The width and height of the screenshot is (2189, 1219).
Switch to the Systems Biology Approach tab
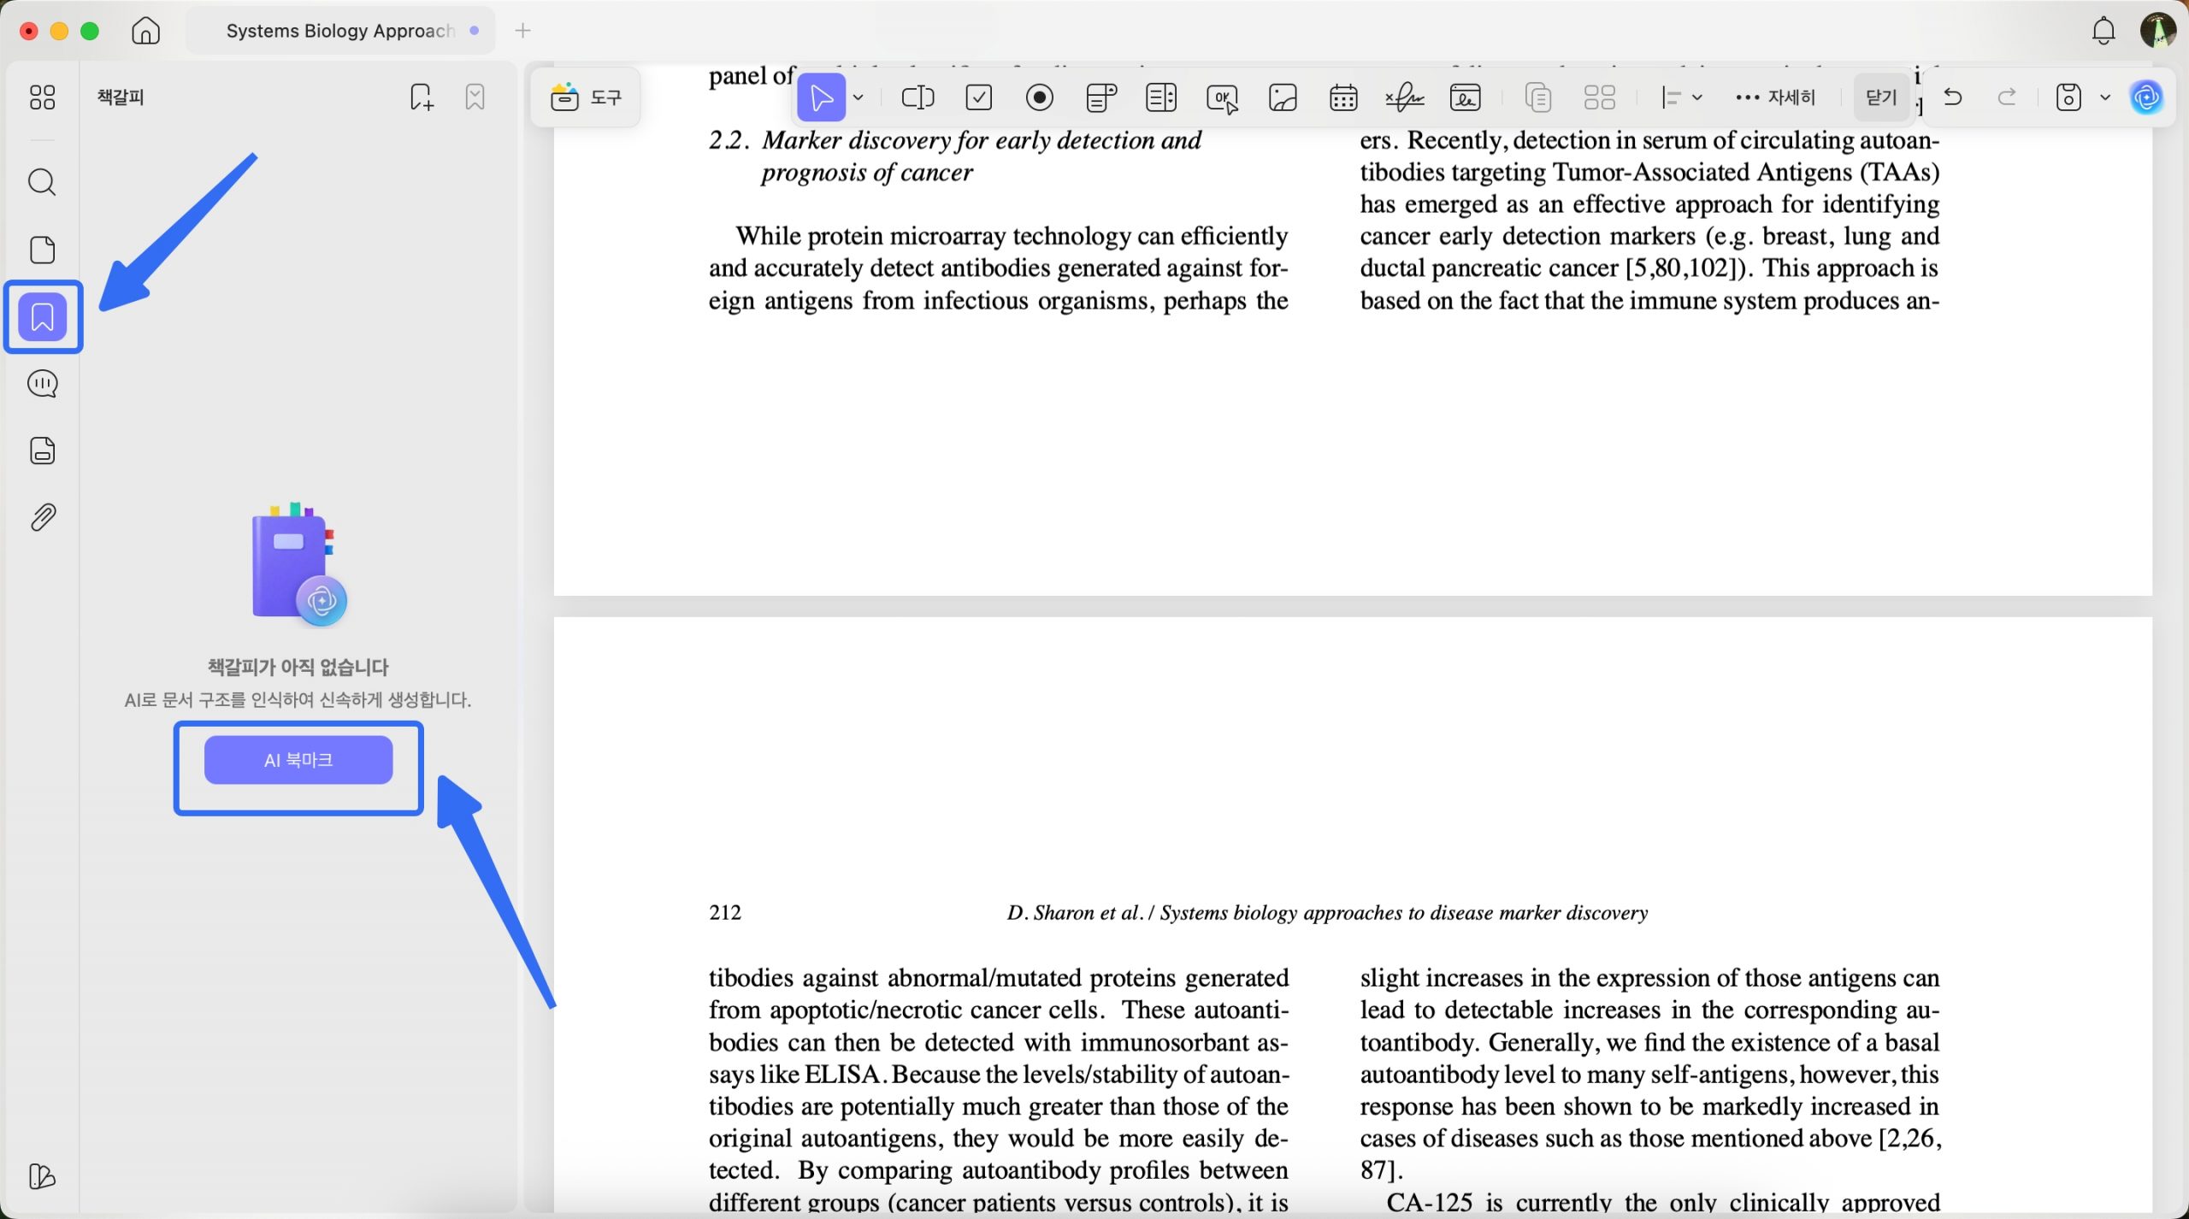coord(340,31)
